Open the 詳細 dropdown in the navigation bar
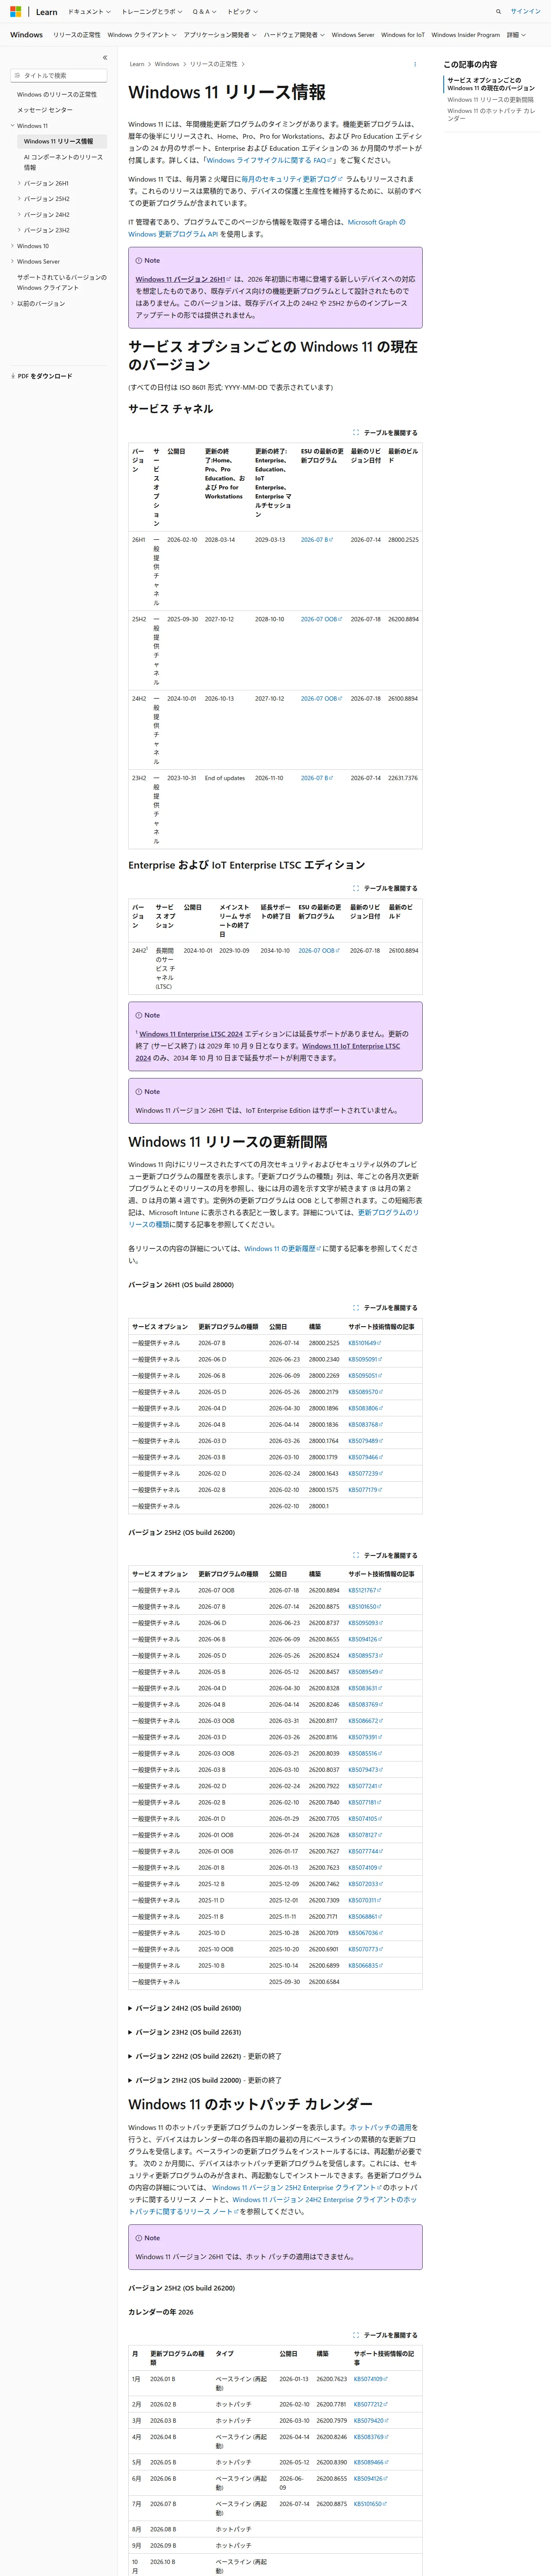Viewport: 551px width, 2576px height. [516, 35]
